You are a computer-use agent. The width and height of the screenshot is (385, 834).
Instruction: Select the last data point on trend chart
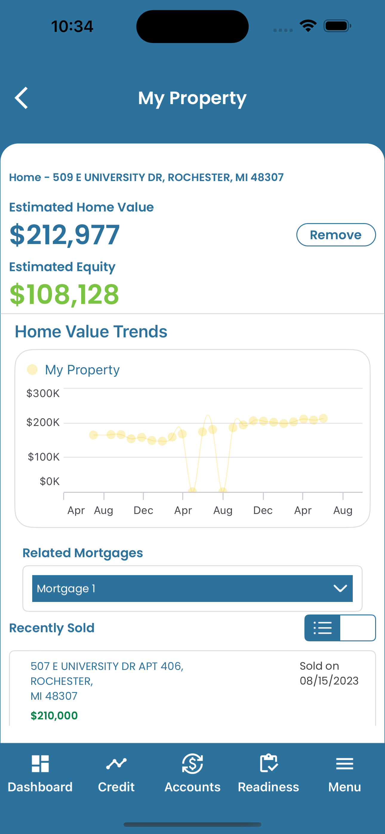coord(323,418)
